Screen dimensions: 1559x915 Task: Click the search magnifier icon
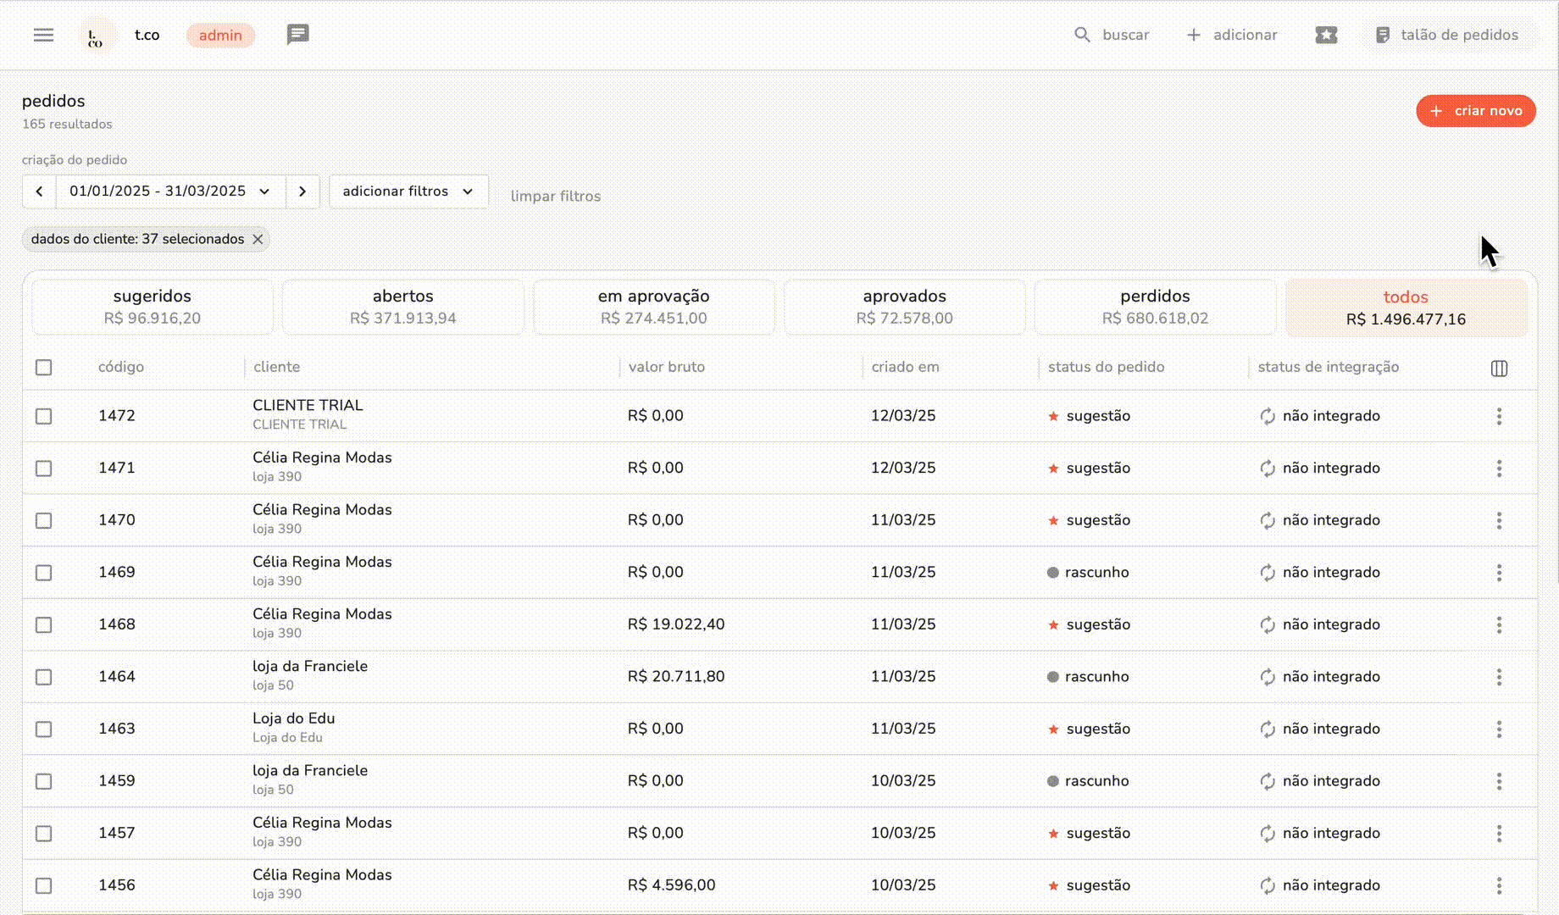pyautogui.click(x=1082, y=35)
